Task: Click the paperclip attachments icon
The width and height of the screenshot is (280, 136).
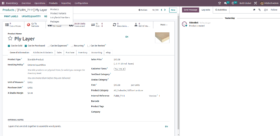Action: [260, 10]
